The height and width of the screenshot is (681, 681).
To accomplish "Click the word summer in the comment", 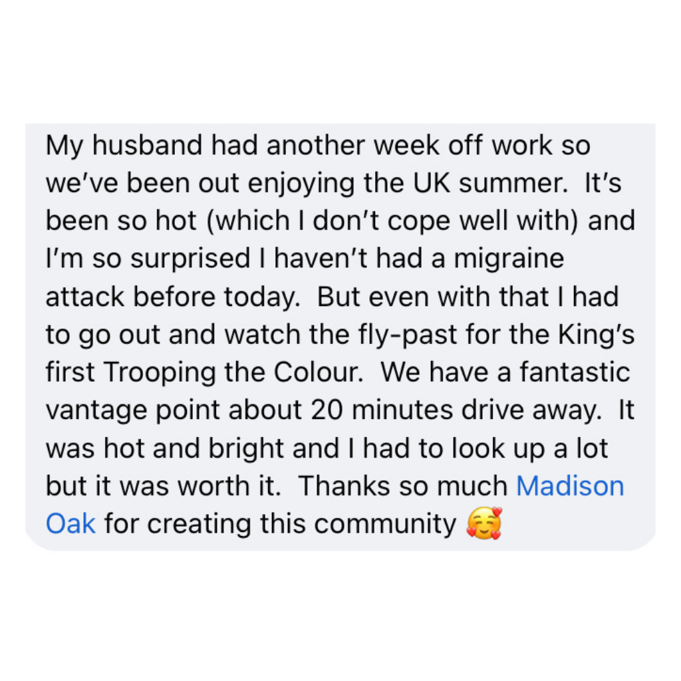I will pos(513,184).
